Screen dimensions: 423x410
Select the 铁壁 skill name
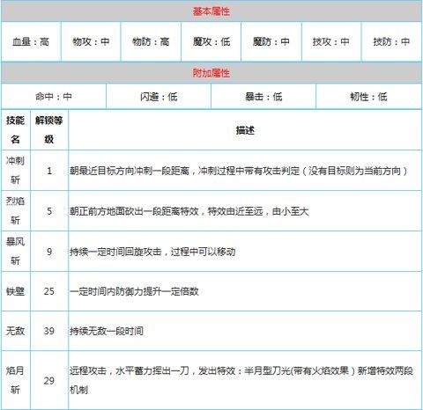pyautogui.click(x=15, y=291)
